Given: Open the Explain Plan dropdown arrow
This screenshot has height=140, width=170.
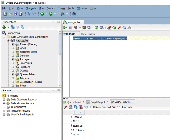Looking at the screenshot, I should click(80, 28).
